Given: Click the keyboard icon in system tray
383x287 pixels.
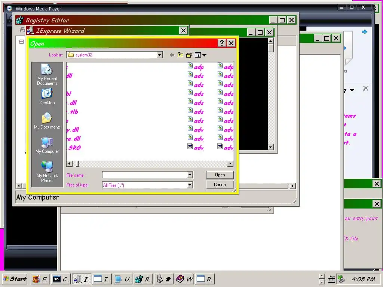Looking at the screenshot, I should (x=331, y=279).
